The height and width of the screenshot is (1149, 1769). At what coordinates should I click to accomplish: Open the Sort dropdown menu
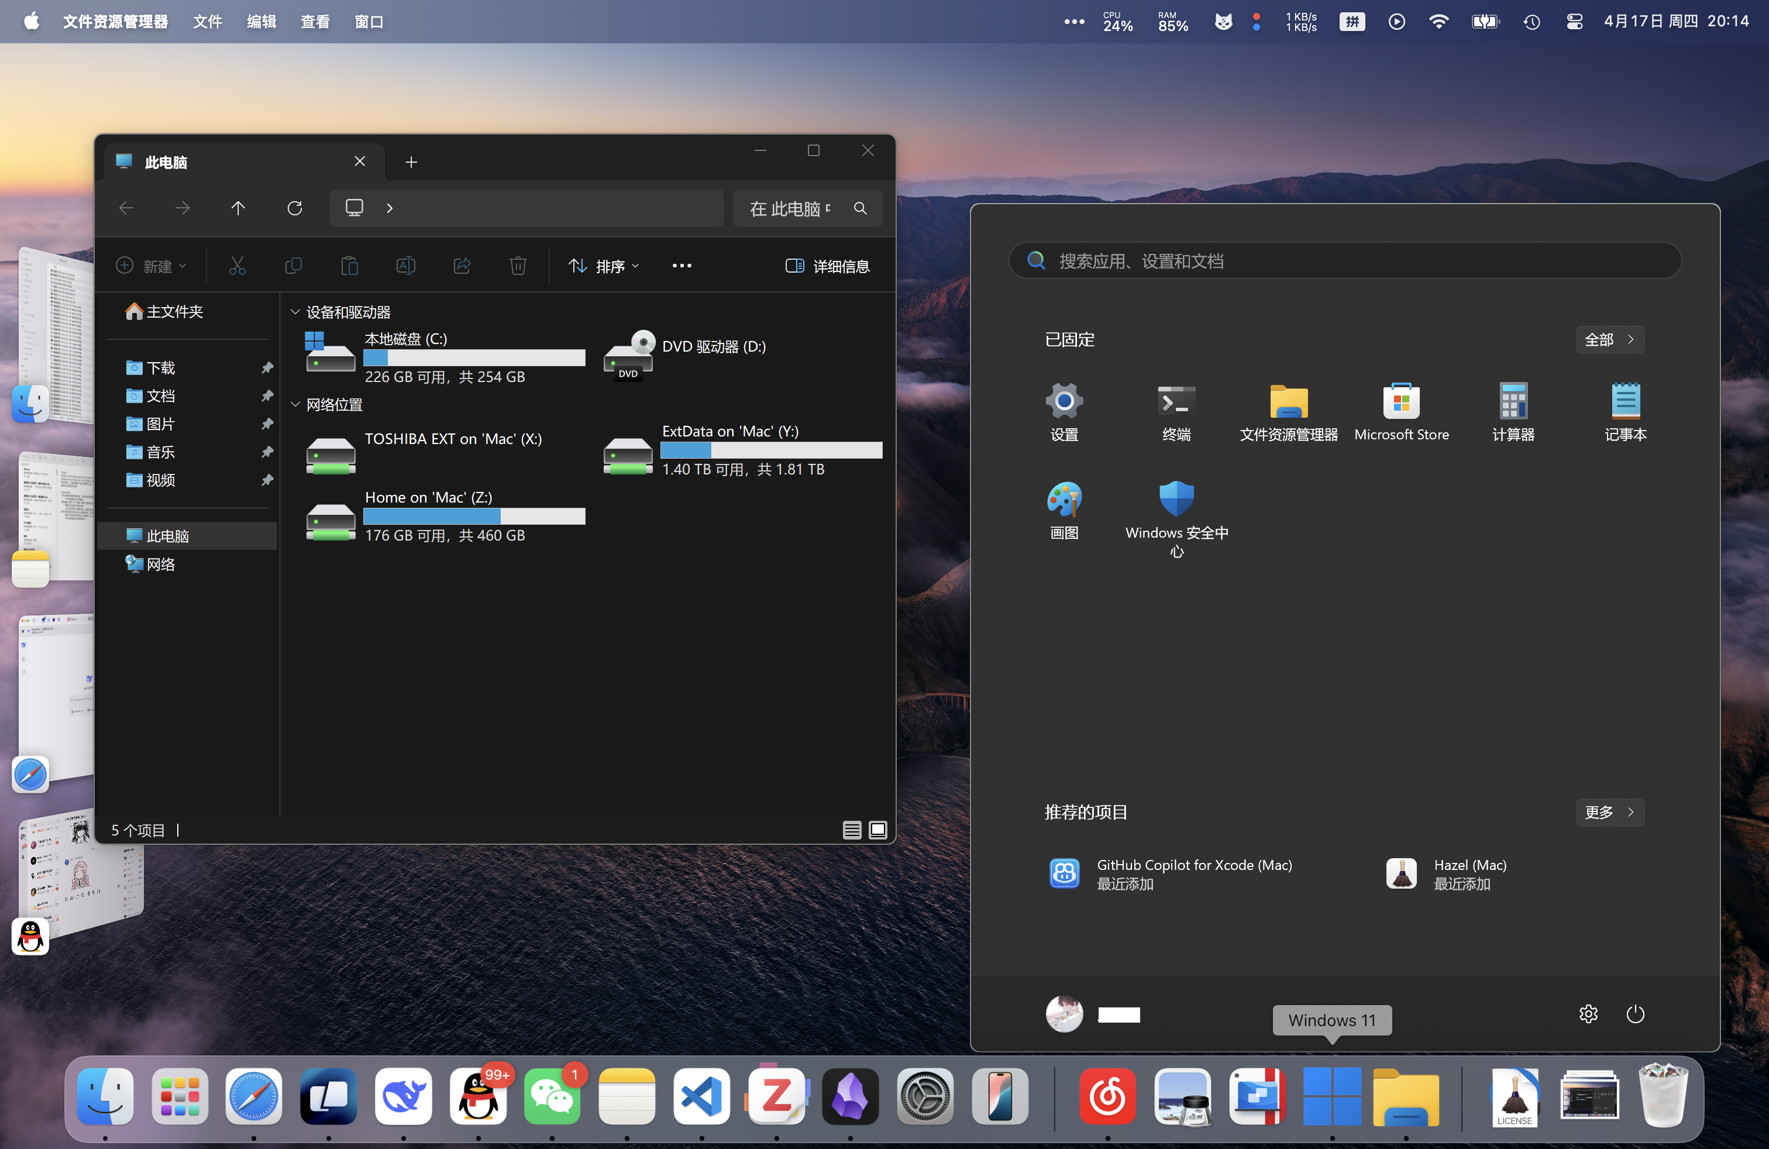(604, 266)
